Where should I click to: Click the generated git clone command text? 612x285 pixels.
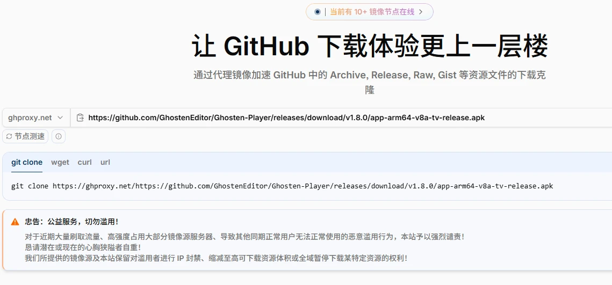click(282, 186)
